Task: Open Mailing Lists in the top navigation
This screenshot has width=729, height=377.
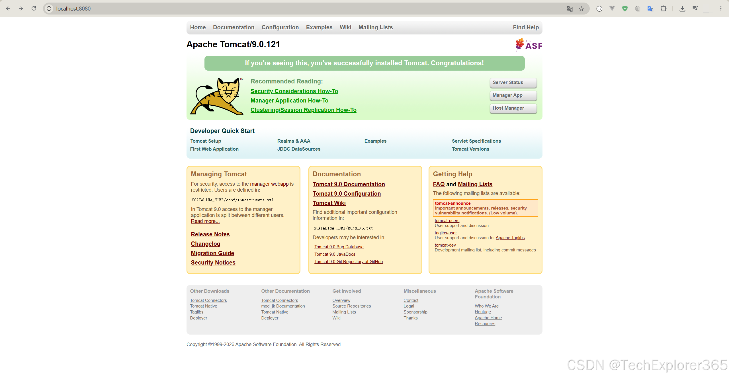Action: click(x=376, y=27)
